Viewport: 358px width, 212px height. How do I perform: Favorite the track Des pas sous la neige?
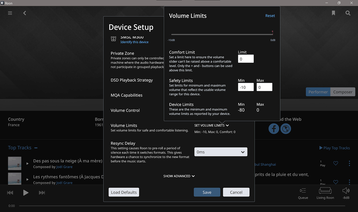point(335,163)
